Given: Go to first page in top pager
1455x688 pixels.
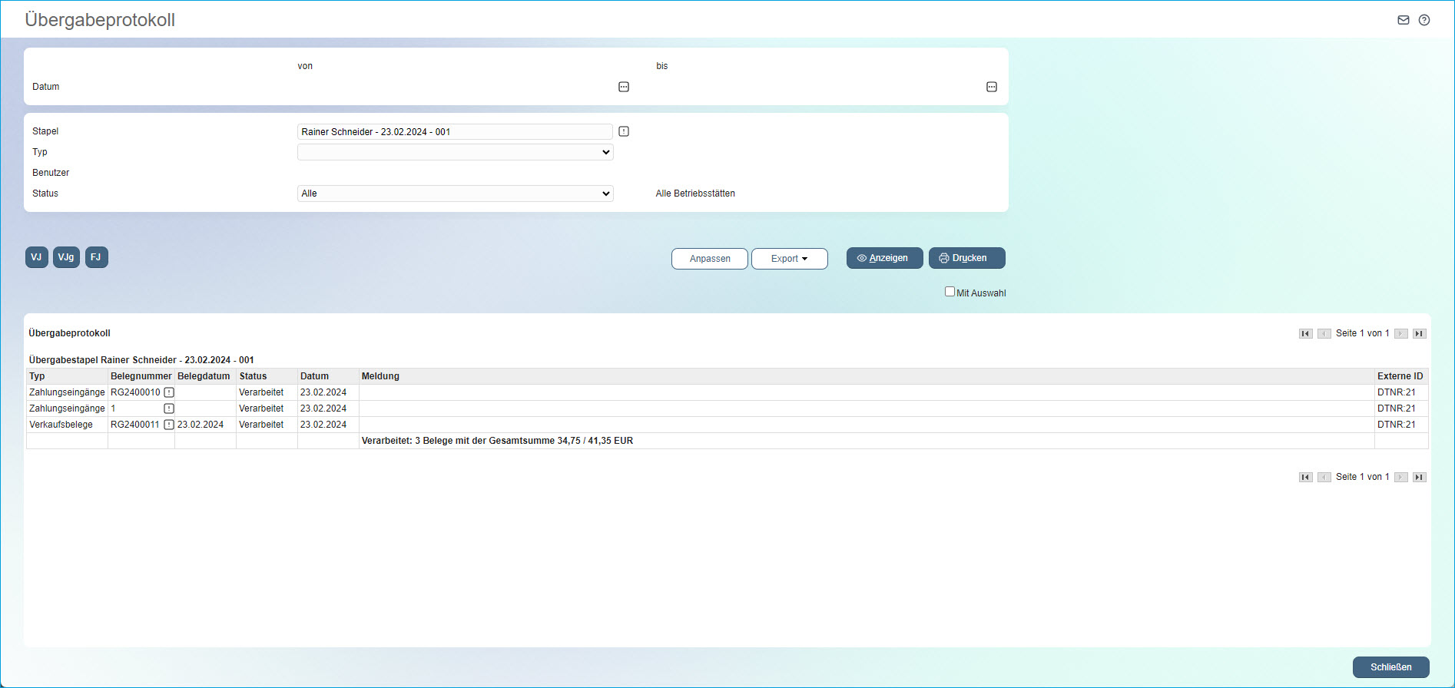Looking at the screenshot, I should tap(1306, 333).
